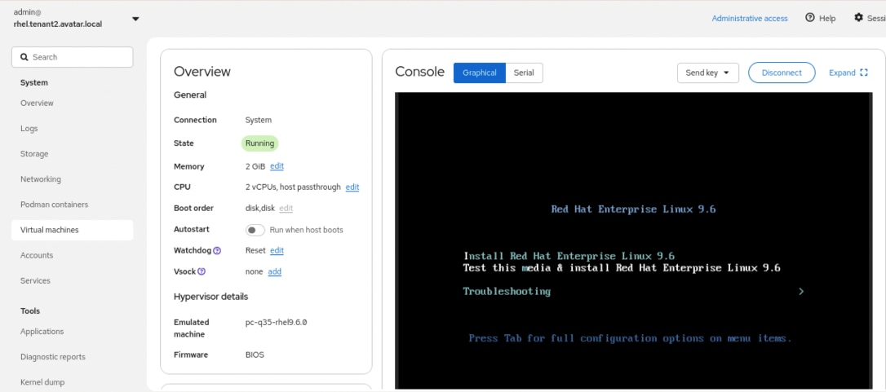This screenshot has height=392, width=886.
Task: Click Install Red Hat Enterprise Linux 9.6 entry
Action: coord(569,256)
